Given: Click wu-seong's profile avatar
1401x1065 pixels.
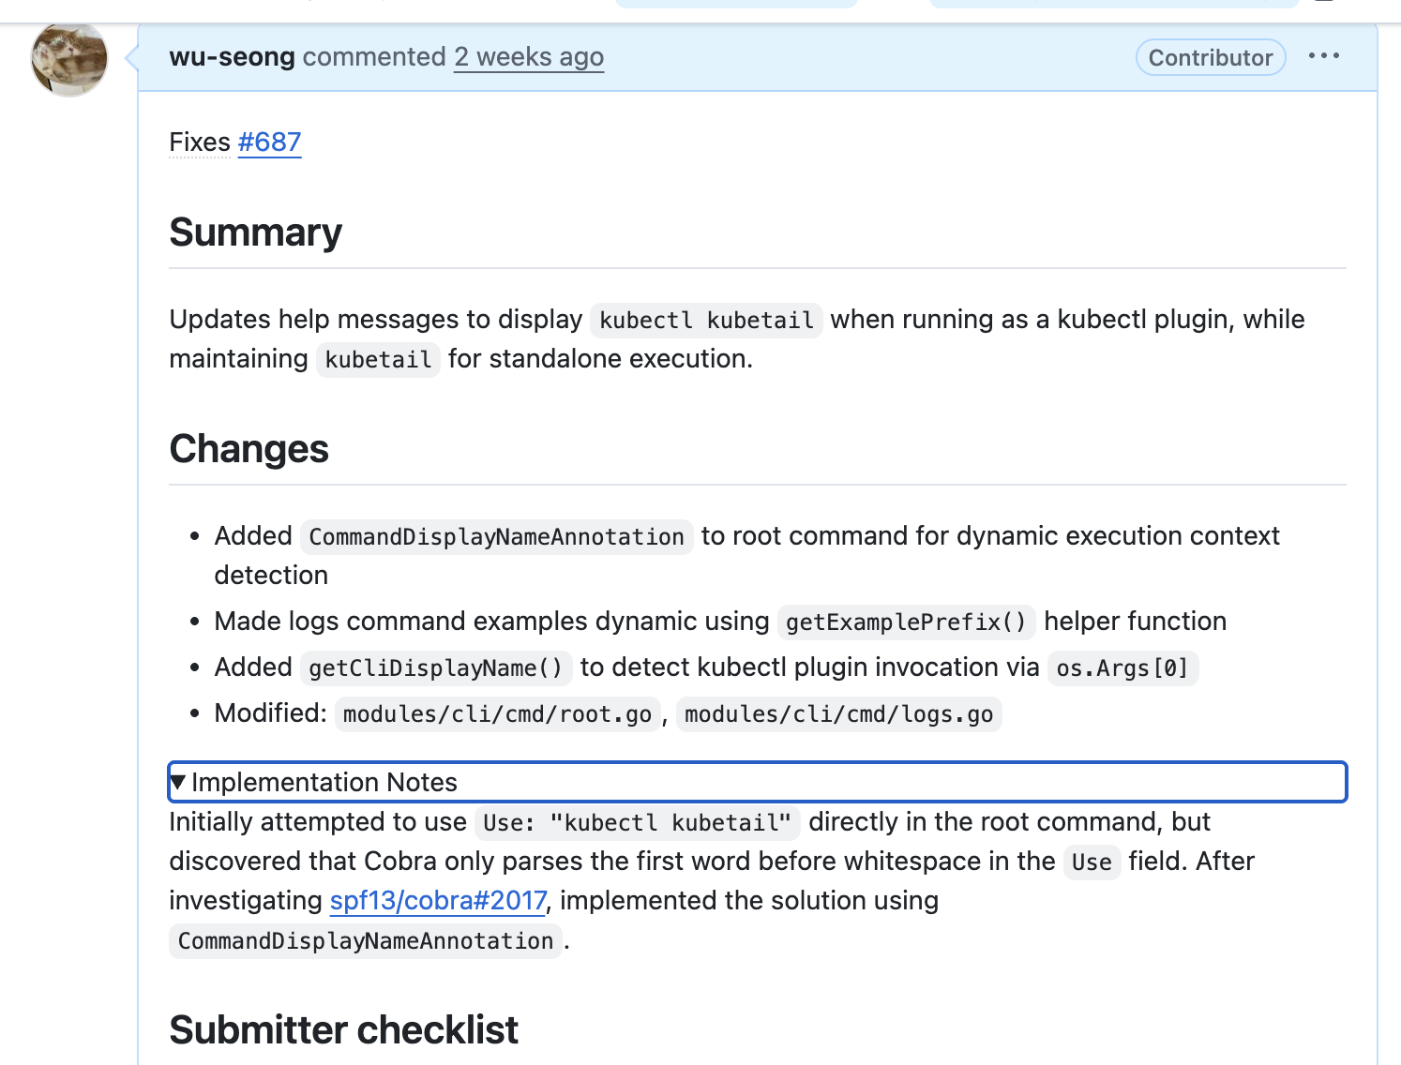Looking at the screenshot, I should tap(69, 58).
